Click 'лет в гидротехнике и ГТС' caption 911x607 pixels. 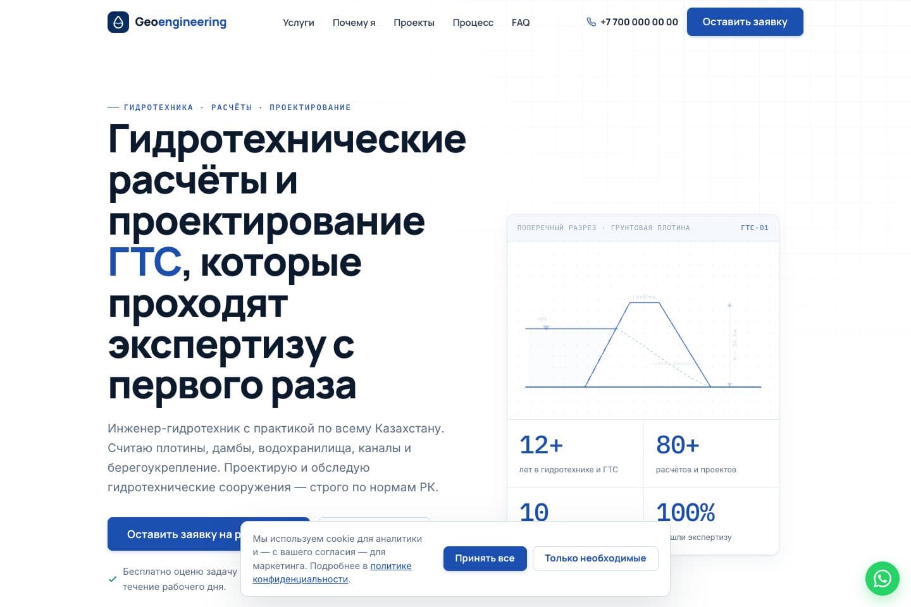coord(568,470)
